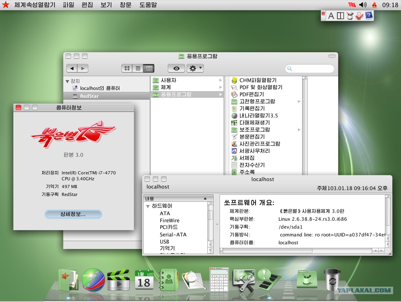Collapse the 하드웨어 tree node
Viewport: 401px width, 302px height.
(148, 206)
